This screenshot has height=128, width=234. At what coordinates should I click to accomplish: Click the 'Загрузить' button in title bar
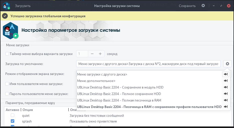point(23,5)
